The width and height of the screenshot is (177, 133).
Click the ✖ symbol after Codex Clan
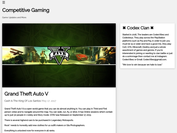tap(152, 28)
